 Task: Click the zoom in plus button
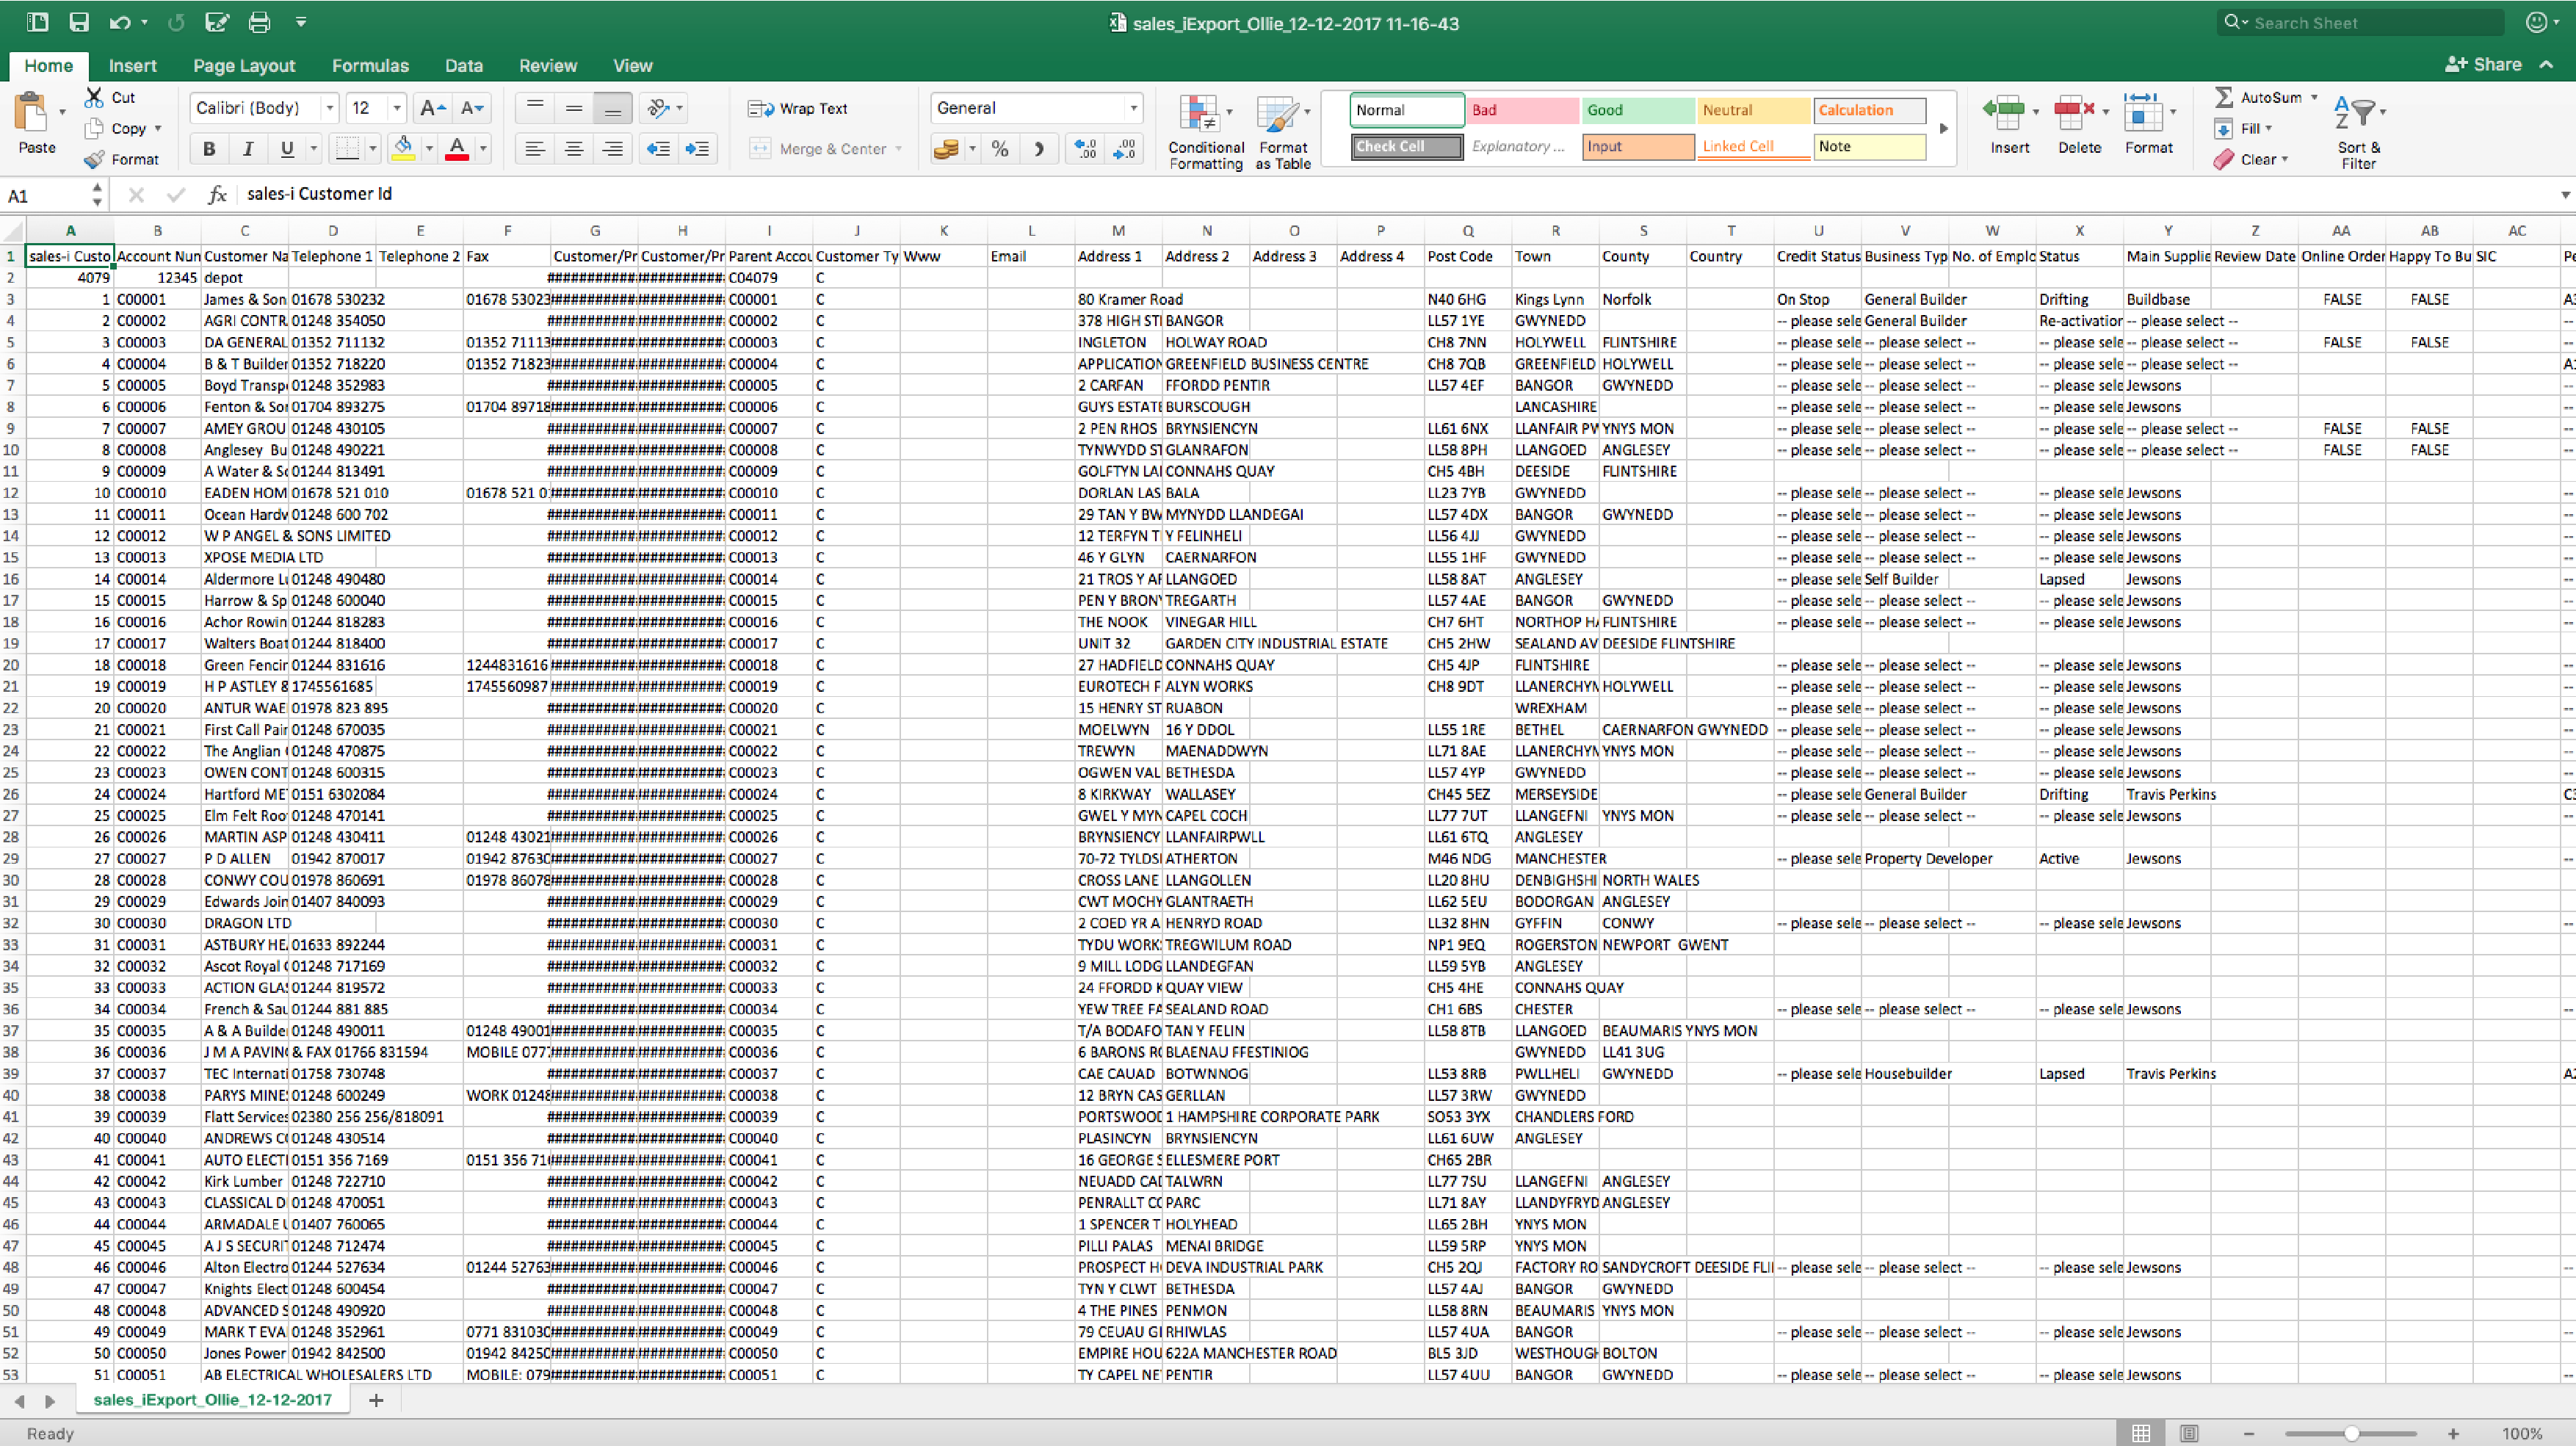(x=2454, y=1433)
